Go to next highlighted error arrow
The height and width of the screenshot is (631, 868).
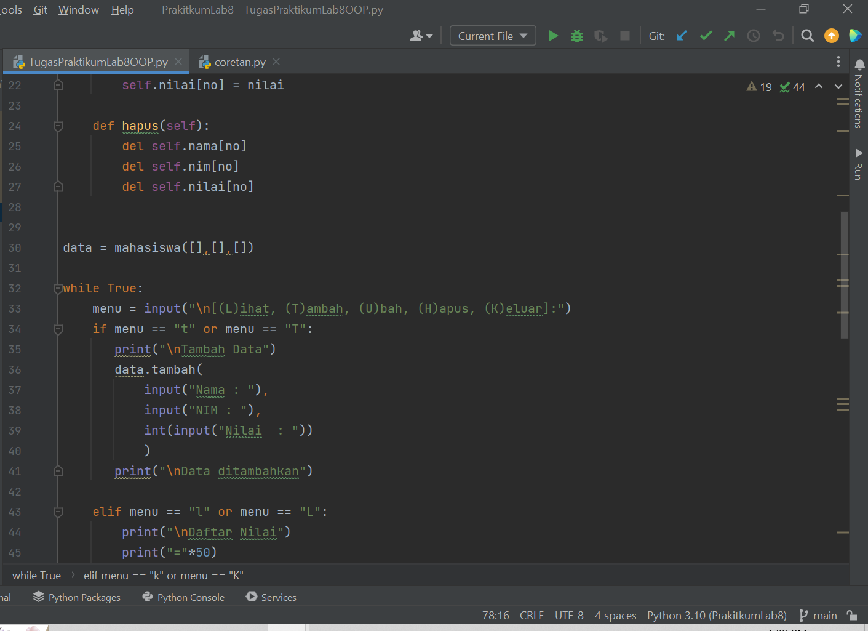coord(838,86)
